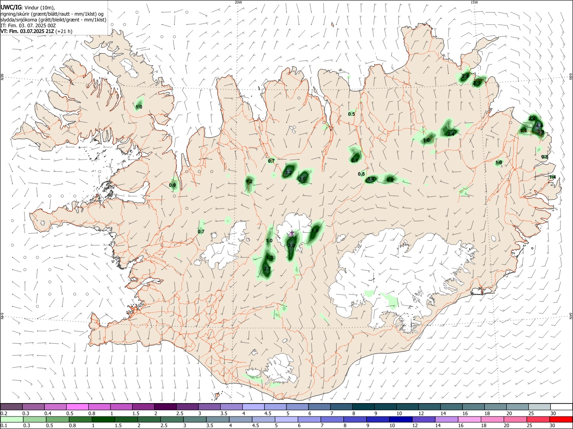Click the 0.2 label under the snow scale

pyautogui.click(x=4, y=413)
